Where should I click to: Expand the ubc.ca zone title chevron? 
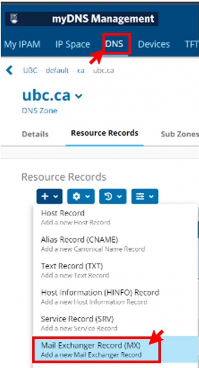click(79, 96)
